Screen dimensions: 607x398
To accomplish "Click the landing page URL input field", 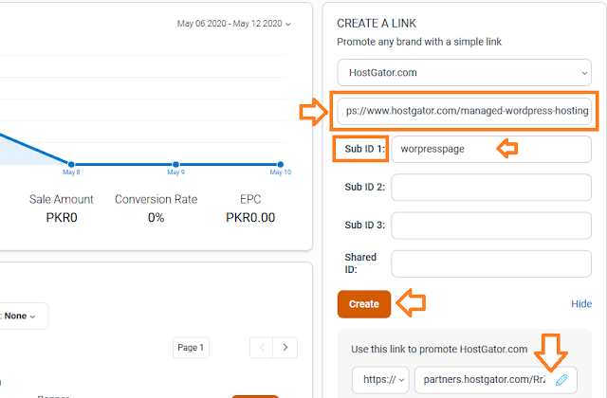I will point(464,111).
